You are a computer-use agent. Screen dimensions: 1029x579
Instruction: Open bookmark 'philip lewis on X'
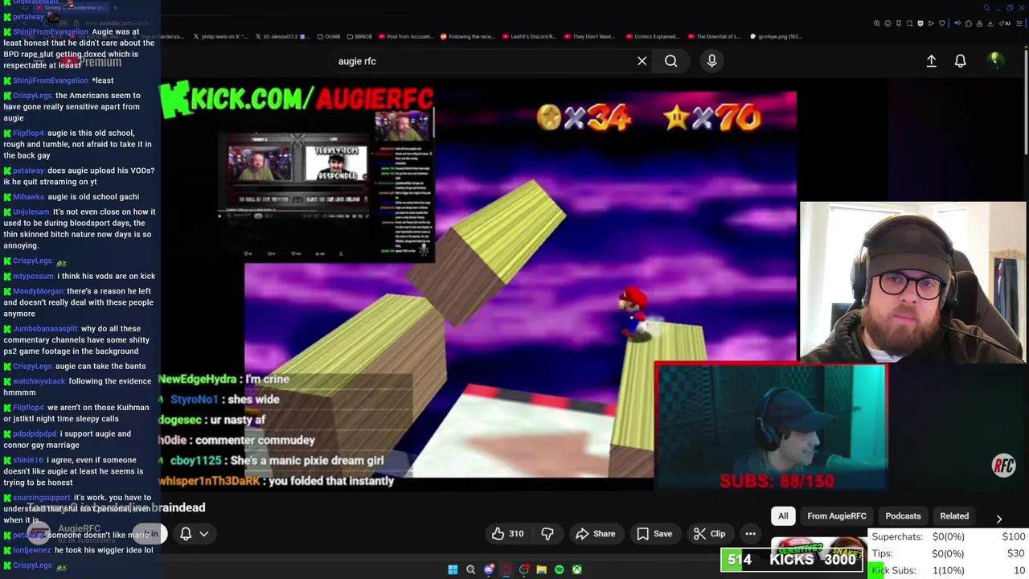(220, 36)
